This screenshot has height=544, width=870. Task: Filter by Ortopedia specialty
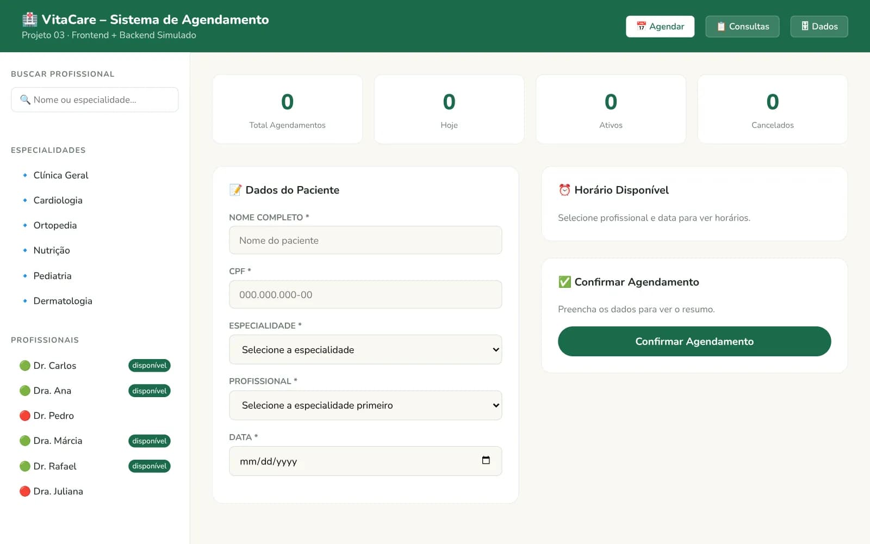95,225
